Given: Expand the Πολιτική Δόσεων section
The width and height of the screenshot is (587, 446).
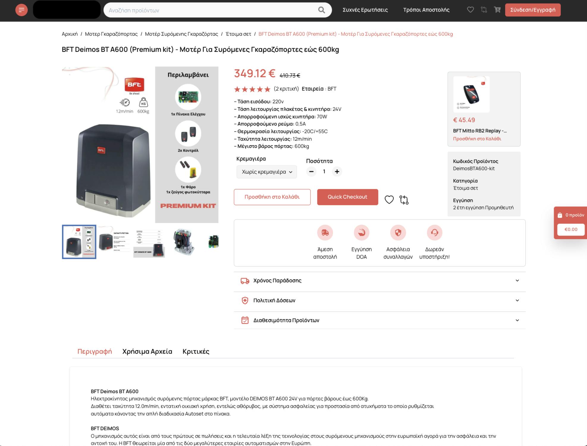Looking at the screenshot, I should pos(380,301).
